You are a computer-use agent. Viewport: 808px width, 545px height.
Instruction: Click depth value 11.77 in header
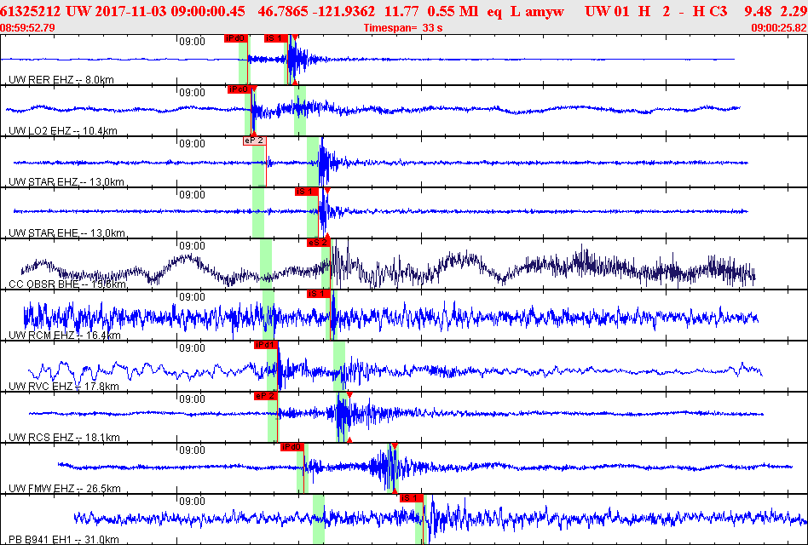[x=401, y=11]
